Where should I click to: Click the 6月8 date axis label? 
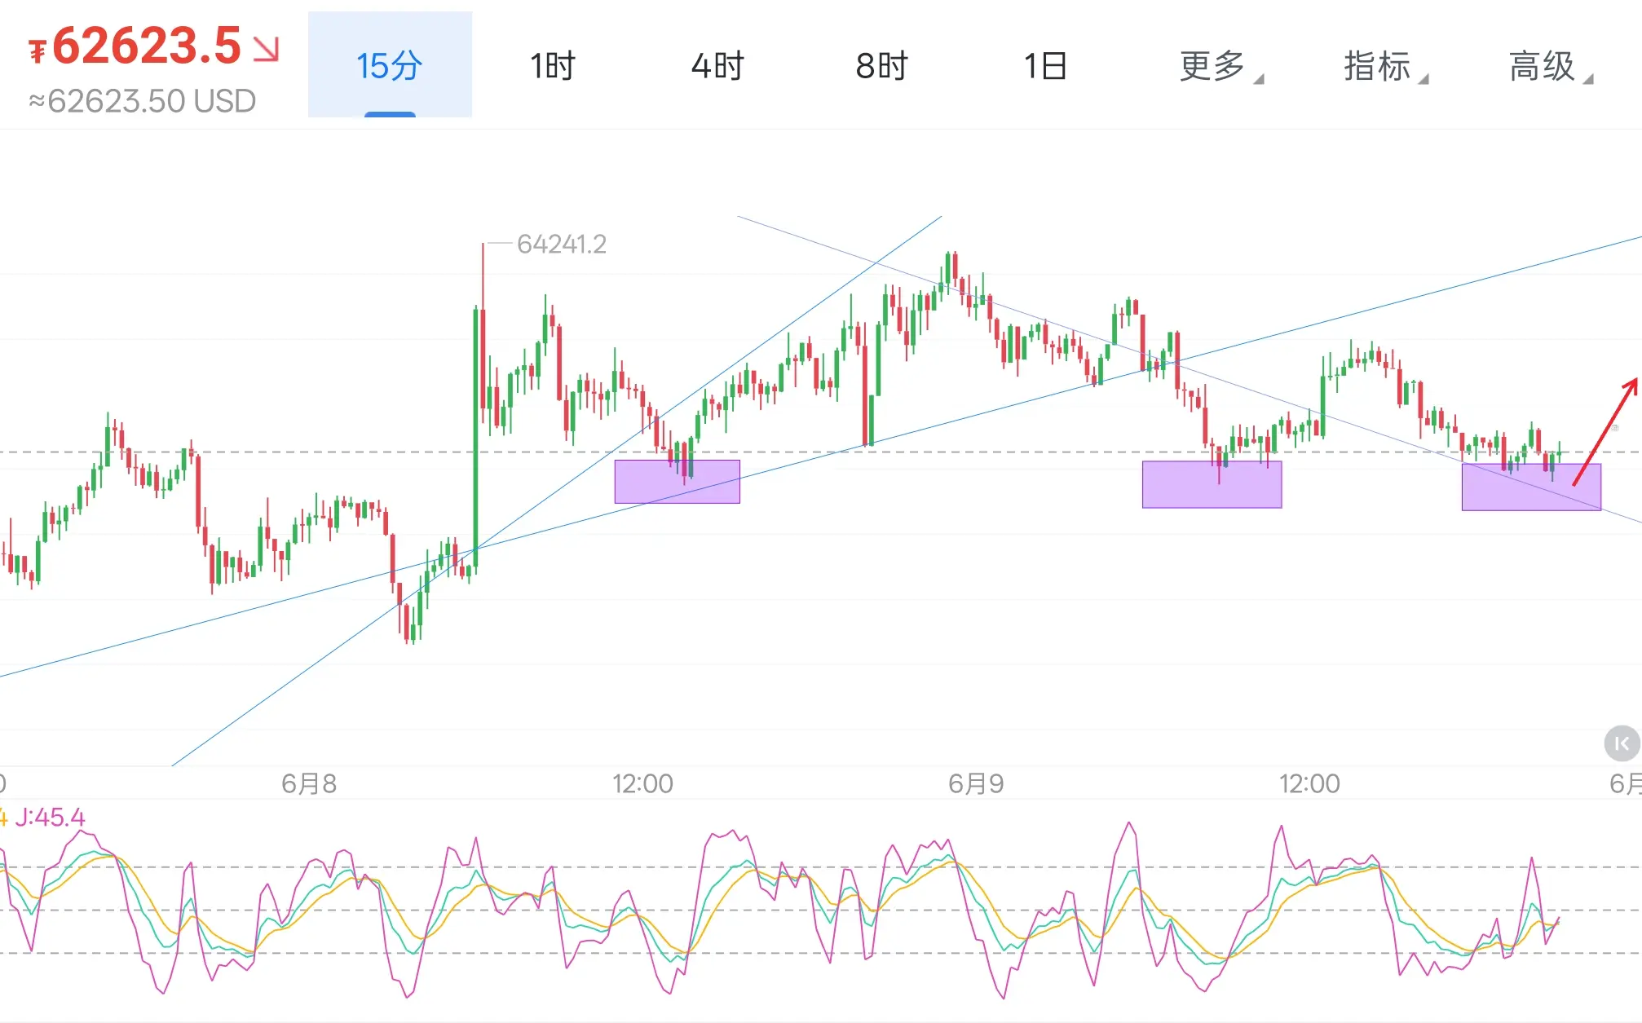point(309,783)
